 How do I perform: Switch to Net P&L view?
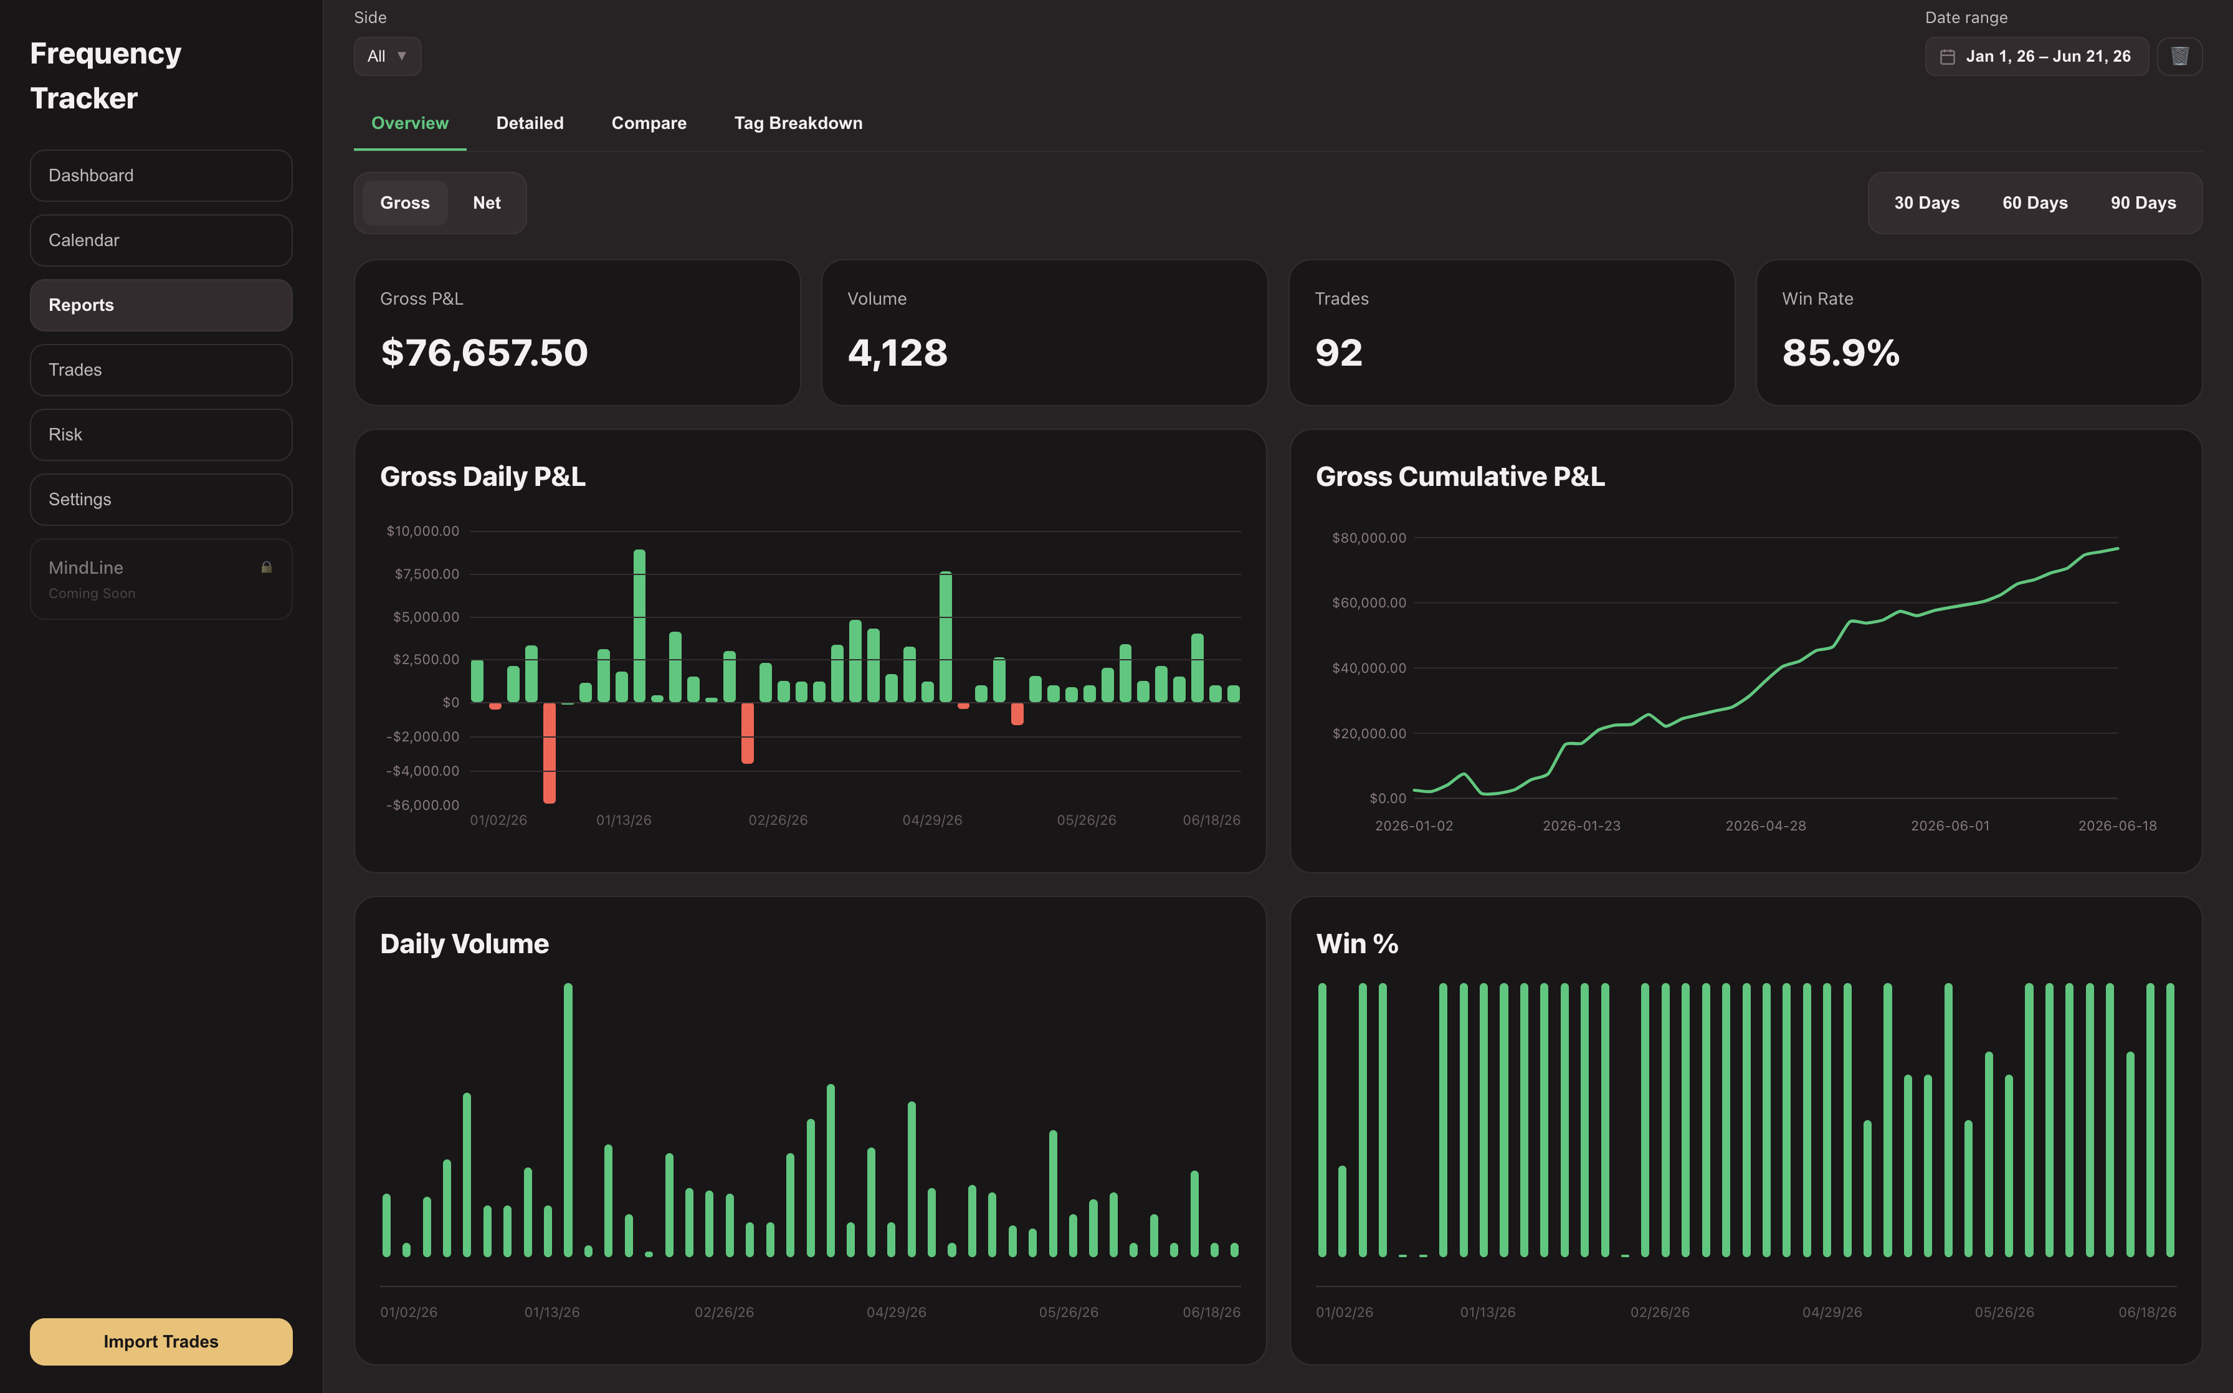pos(487,202)
